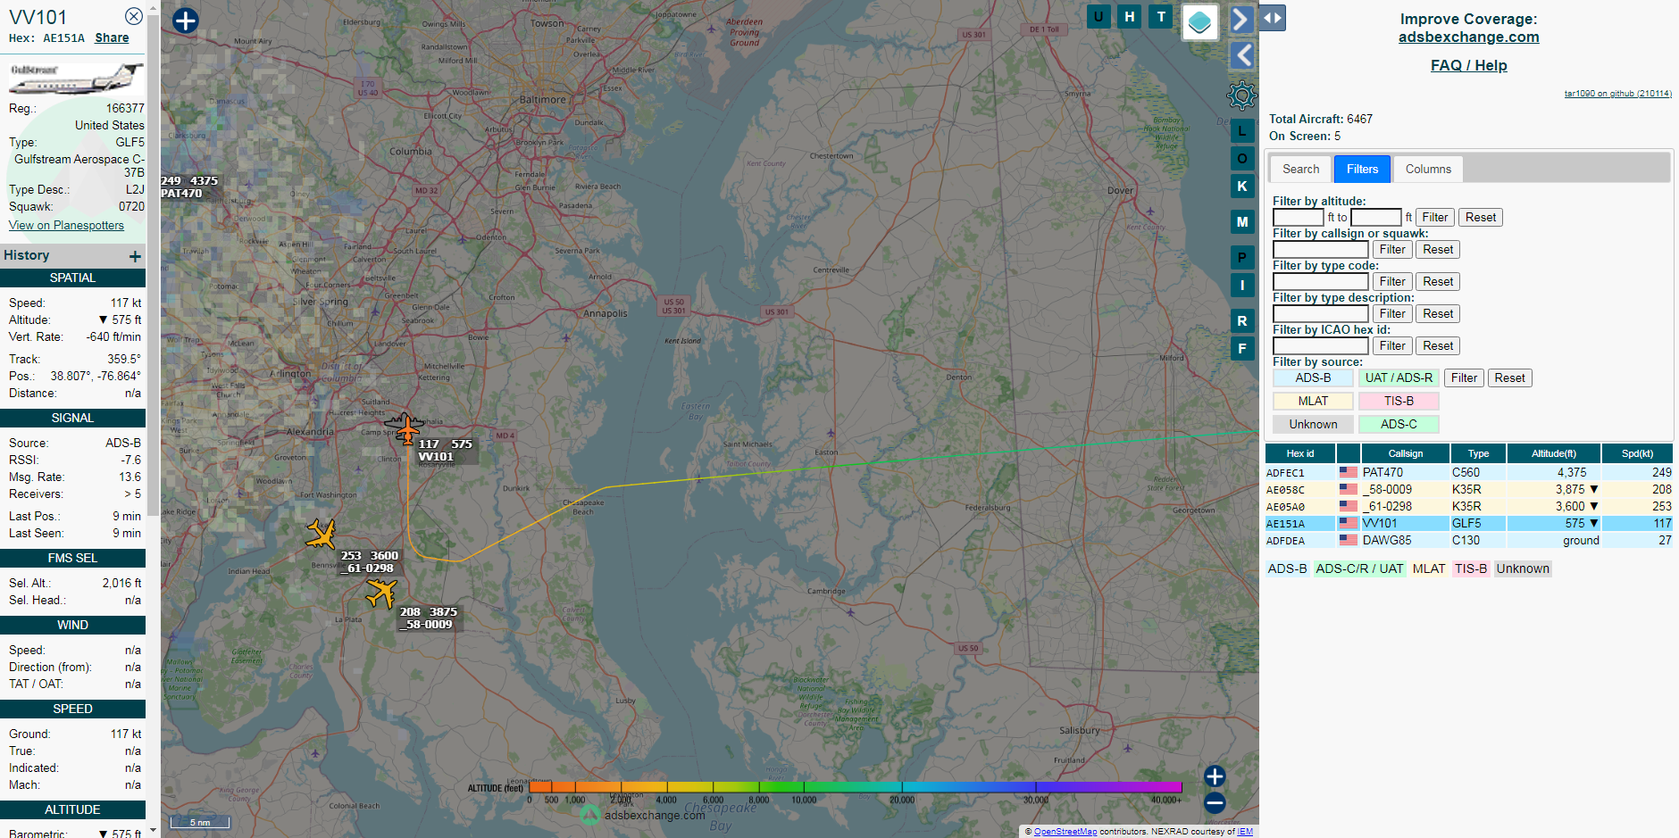The width and height of the screenshot is (1679, 838).
Task: Toggle the K map button
Action: 1242,187
